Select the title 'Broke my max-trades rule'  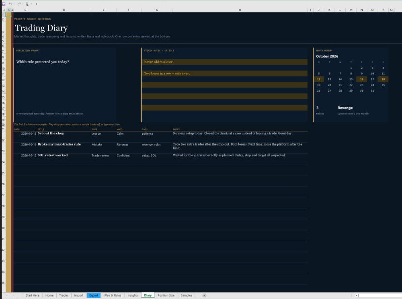[x=59, y=144]
